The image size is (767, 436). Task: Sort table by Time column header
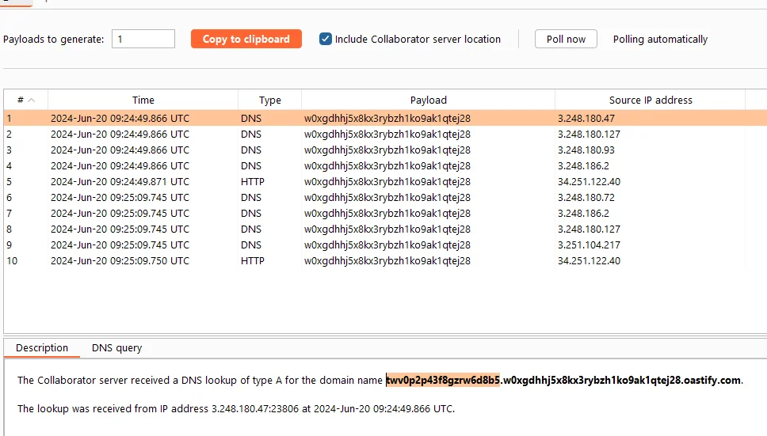pos(143,100)
